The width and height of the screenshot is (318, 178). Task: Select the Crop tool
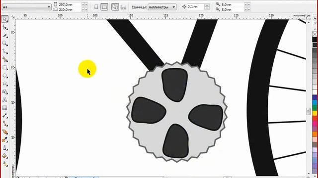[5, 36]
